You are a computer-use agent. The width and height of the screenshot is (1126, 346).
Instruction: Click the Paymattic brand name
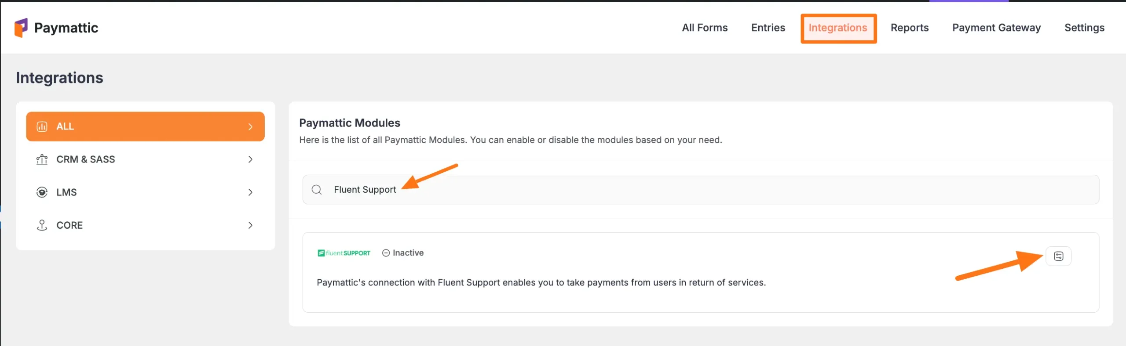[x=66, y=28]
